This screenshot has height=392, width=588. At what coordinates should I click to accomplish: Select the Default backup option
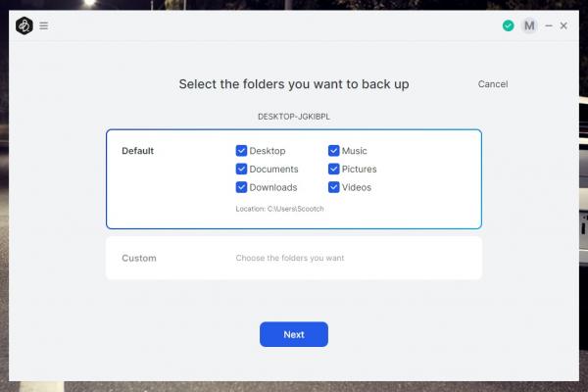coord(138,151)
